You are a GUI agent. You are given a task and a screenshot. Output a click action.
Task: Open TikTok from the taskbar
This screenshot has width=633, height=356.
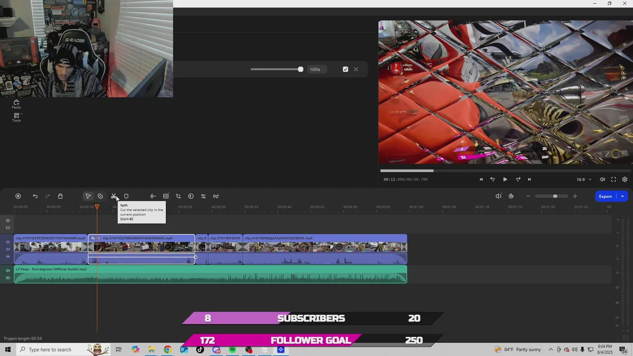pyautogui.click(x=200, y=350)
